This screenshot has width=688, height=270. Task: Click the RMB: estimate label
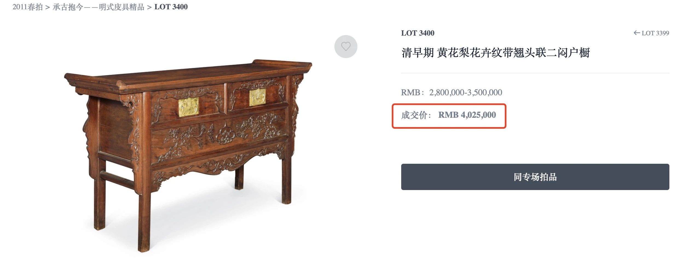[x=413, y=93]
